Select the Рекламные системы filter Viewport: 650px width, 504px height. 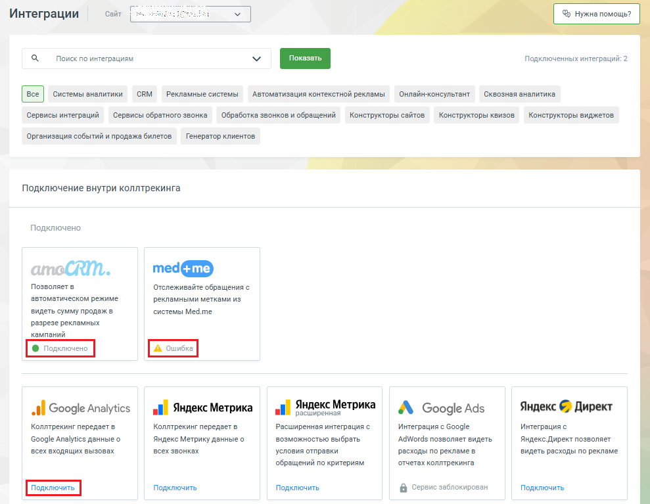click(x=202, y=94)
